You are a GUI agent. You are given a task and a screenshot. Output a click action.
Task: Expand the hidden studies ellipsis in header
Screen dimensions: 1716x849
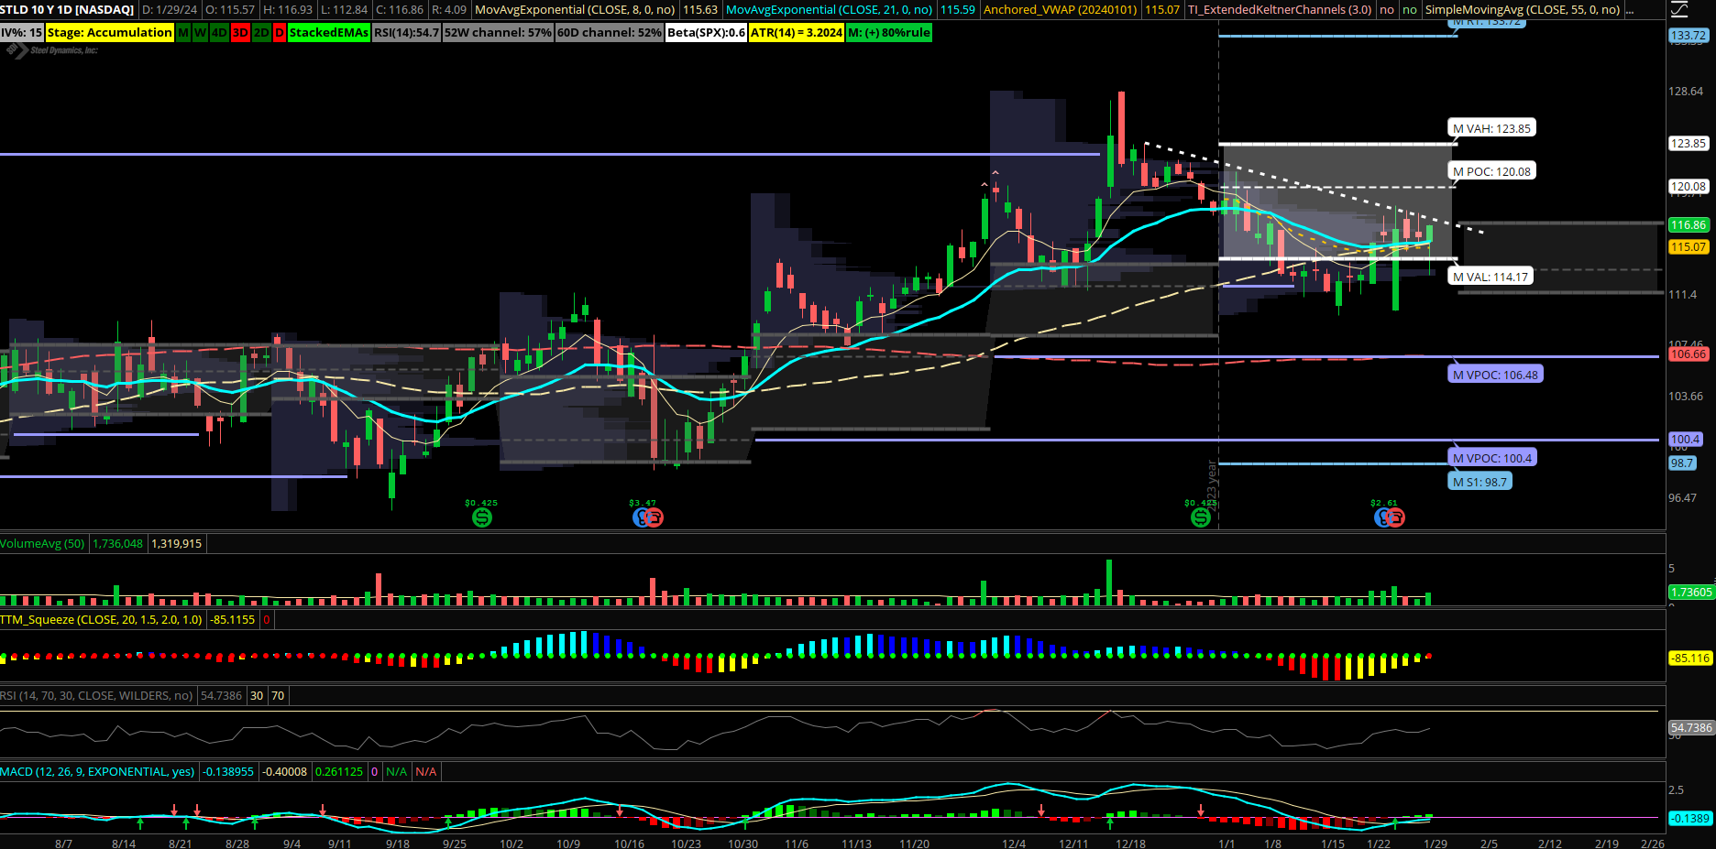(1630, 10)
